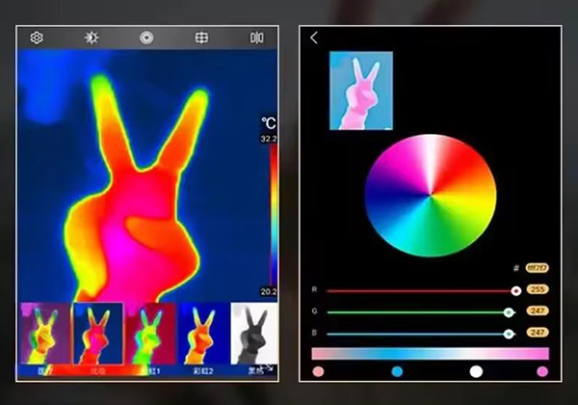This screenshot has width=578, height=405.
Task: Go back with the arrow in color editor
Action: coord(314,38)
